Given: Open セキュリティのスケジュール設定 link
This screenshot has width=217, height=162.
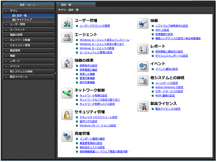Looking at the screenshot, I should pos(98,117).
